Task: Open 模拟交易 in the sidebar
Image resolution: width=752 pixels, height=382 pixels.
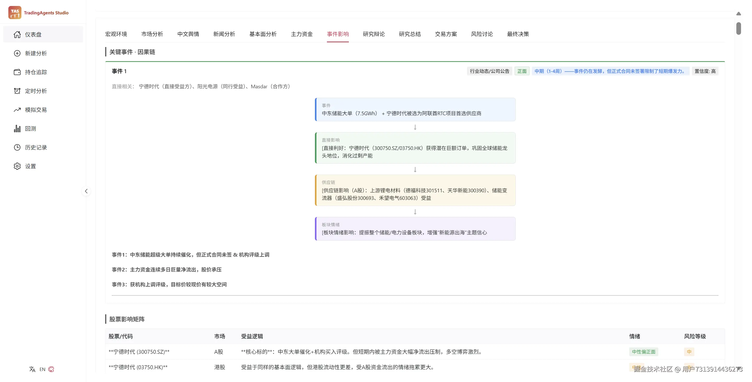Action: click(43, 110)
